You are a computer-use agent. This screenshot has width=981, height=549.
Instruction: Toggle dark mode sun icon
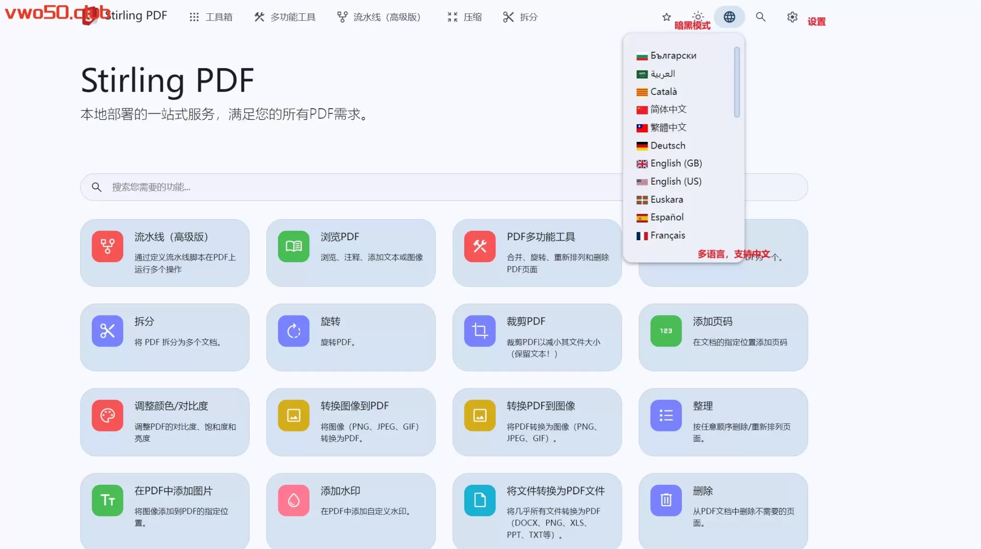tap(698, 16)
